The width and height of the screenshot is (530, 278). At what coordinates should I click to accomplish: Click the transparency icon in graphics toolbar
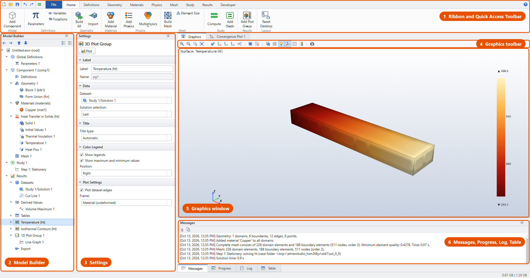tap(268, 44)
